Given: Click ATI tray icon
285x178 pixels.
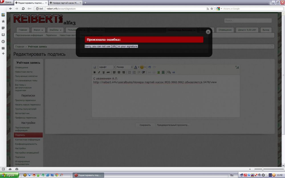Looking at the screenshot, I should 245,175.
